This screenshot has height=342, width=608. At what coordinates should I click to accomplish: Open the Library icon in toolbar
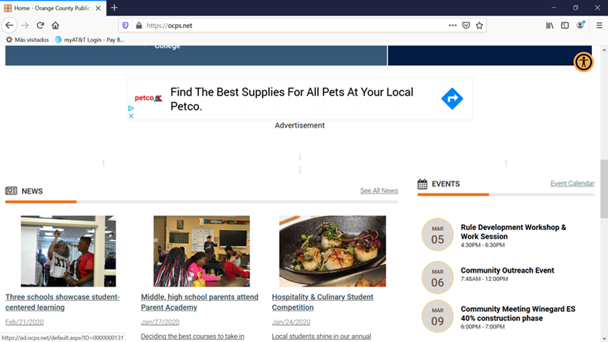coord(550,26)
